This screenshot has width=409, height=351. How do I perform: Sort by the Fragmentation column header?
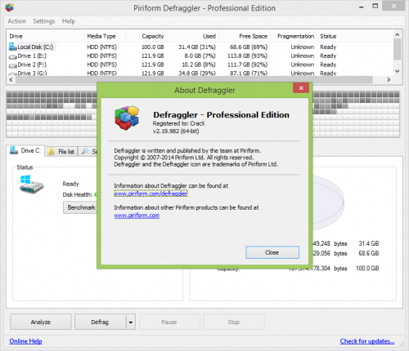[294, 36]
